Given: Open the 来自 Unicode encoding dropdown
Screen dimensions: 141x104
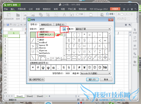Looking at the screenshot, I should (x=109, y=73).
